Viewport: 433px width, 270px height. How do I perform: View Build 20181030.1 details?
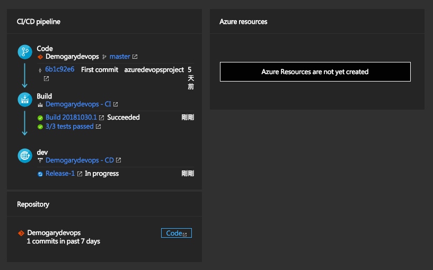pyautogui.click(x=71, y=118)
